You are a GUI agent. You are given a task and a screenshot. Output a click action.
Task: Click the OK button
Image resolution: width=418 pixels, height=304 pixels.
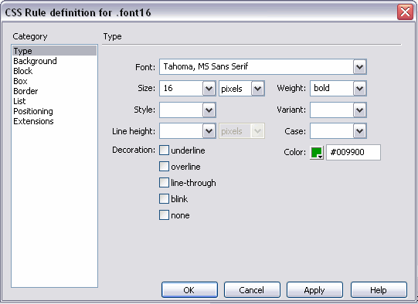(189, 290)
